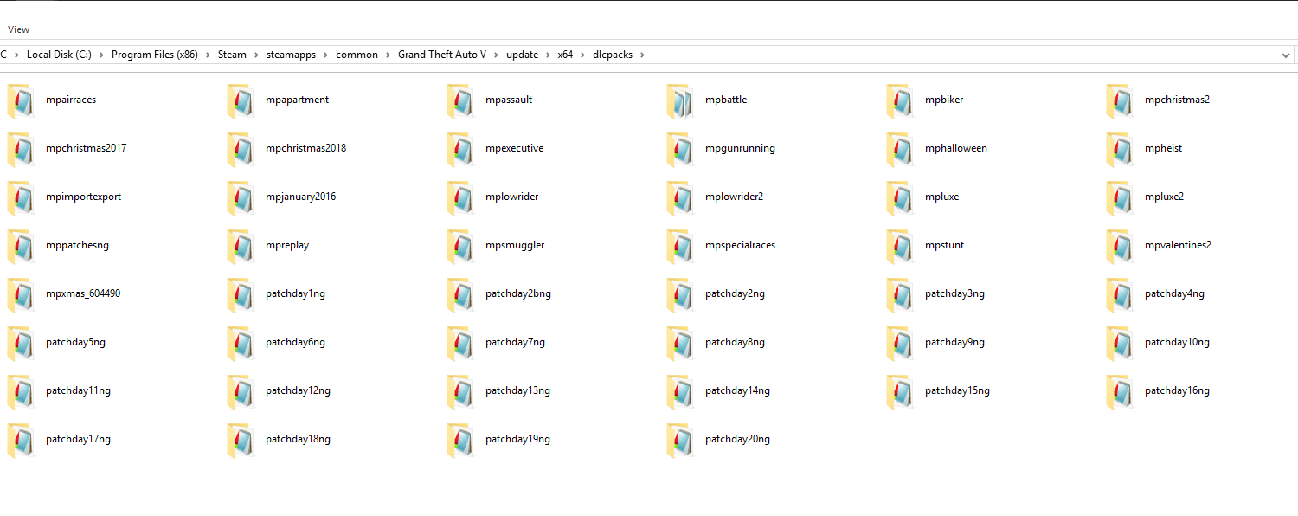Viewport: 1298px width, 516px height.
Task: Click the patchday15ng folder name
Action: 957,390
